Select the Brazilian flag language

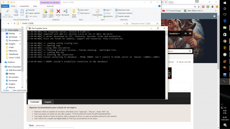click(185, 33)
